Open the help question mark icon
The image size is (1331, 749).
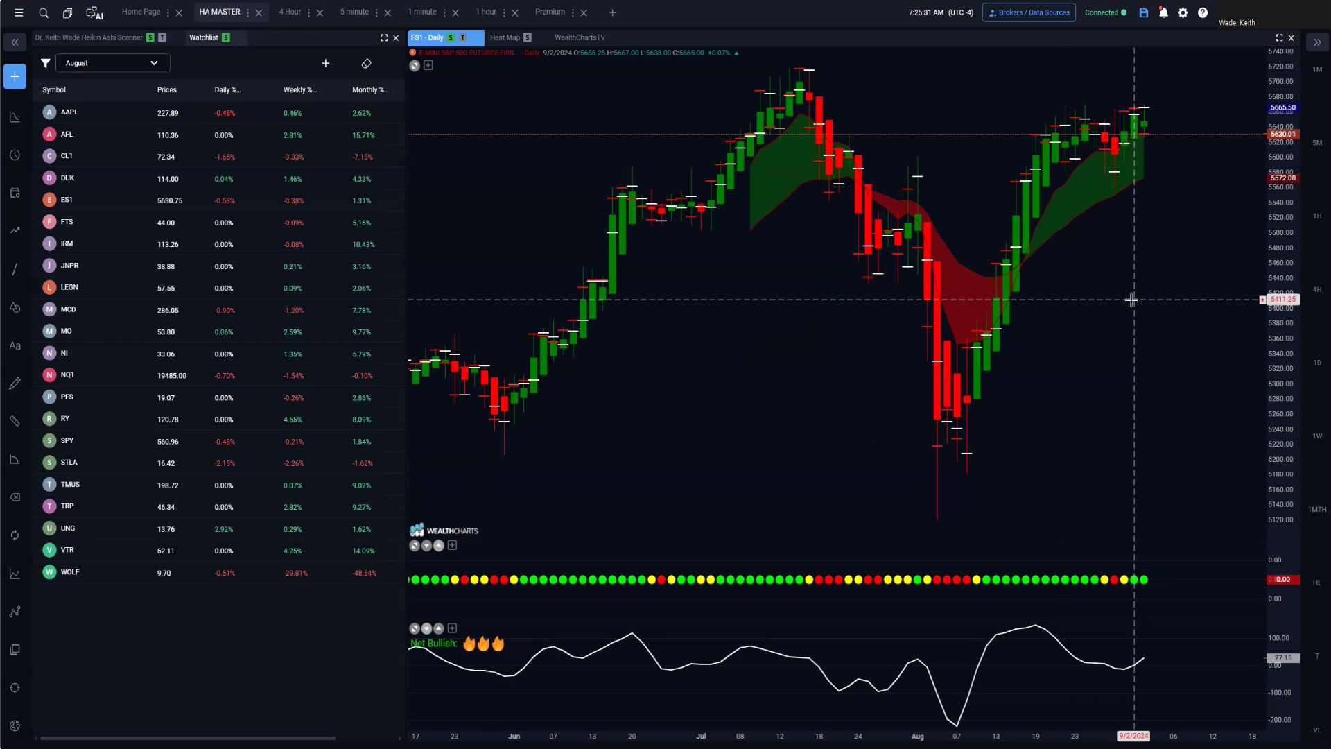(x=1203, y=12)
